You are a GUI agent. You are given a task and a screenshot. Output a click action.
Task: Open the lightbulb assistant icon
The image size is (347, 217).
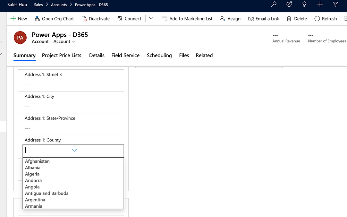pyautogui.click(x=304, y=4)
